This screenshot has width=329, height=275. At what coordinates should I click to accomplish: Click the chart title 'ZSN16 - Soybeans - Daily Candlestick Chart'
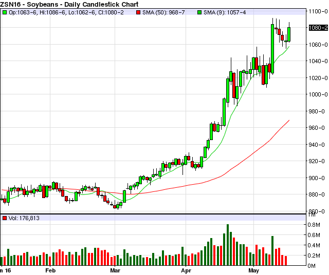69,4
